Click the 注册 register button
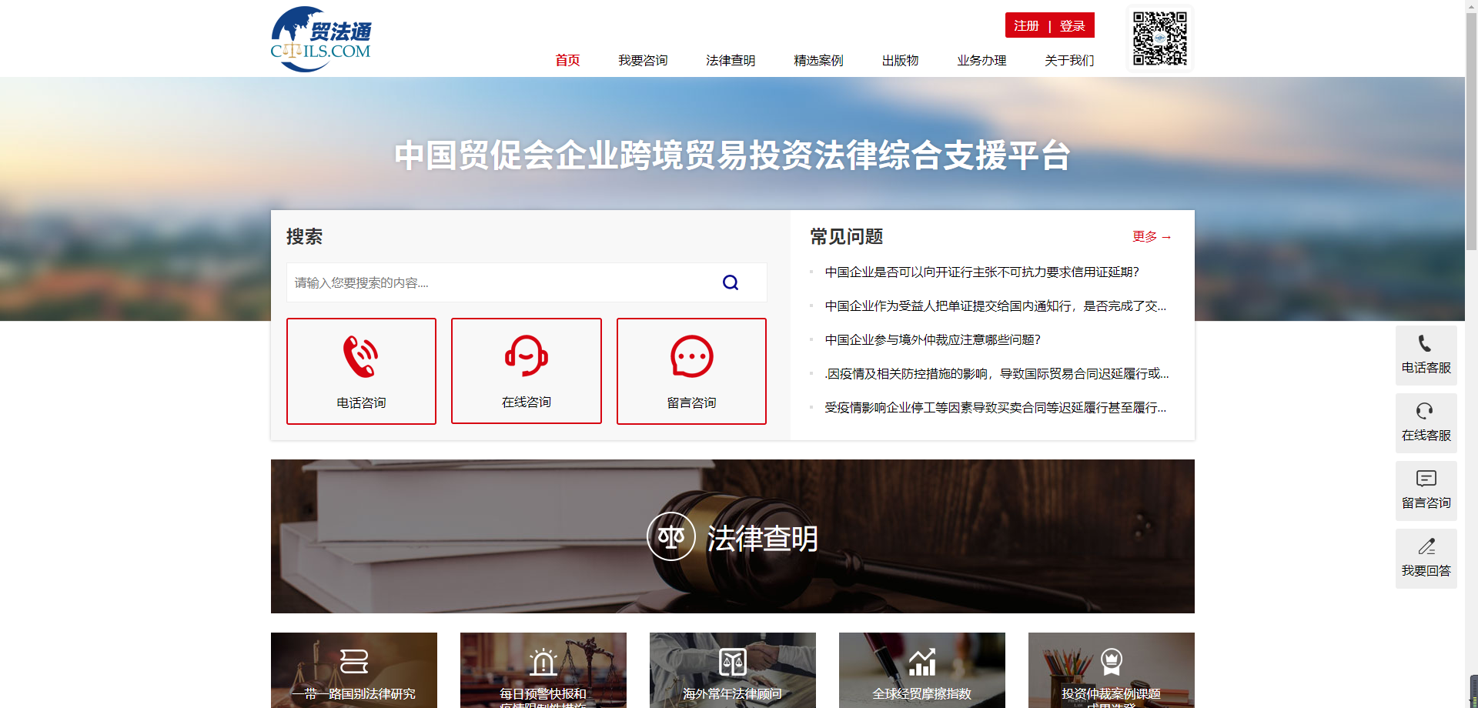 coord(1026,25)
